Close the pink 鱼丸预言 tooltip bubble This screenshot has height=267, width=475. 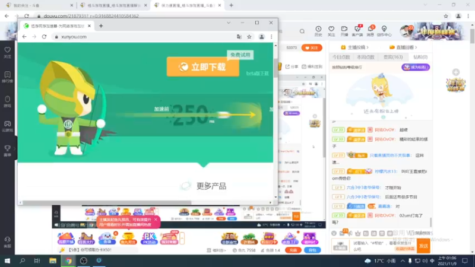click(x=156, y=220)
